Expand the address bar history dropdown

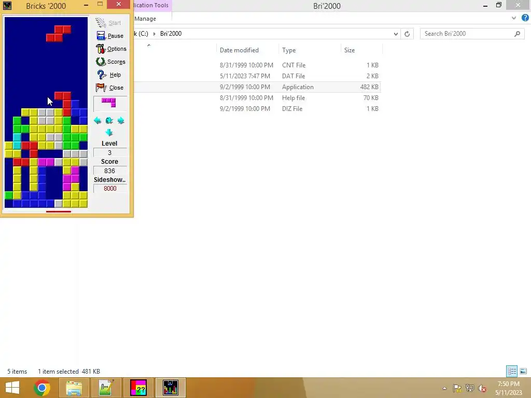coord(396,34)
